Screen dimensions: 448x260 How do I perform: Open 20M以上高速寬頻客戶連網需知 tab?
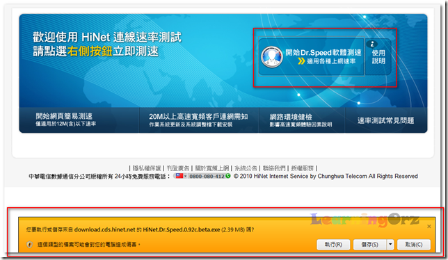198,120
